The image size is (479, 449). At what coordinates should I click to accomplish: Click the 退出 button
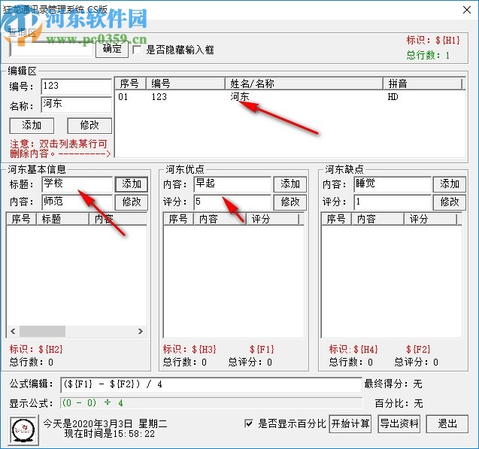click(447, 424)
